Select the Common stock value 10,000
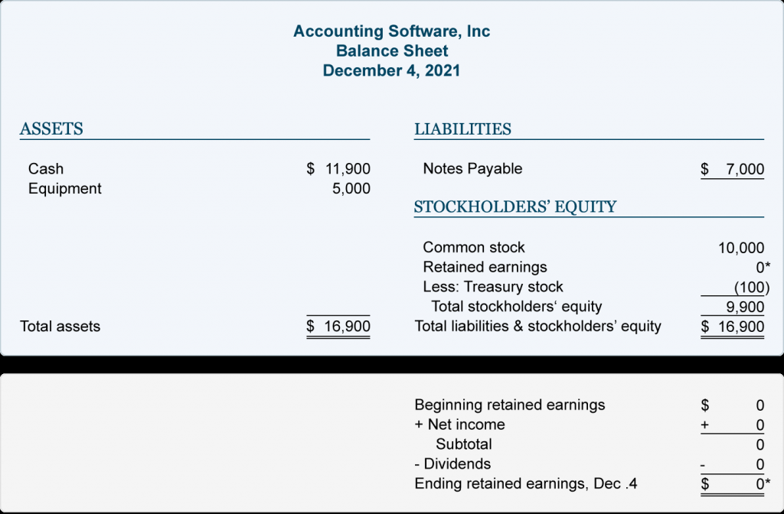This screenshot has width=784, height=514. point(741,248)
